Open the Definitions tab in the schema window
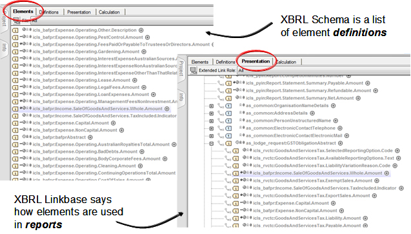 (x=49, y=12)
